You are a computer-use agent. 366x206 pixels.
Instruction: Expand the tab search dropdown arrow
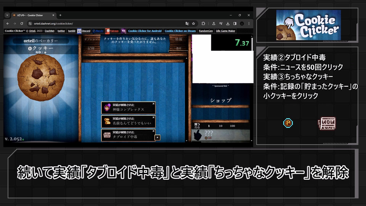(7, 15)
